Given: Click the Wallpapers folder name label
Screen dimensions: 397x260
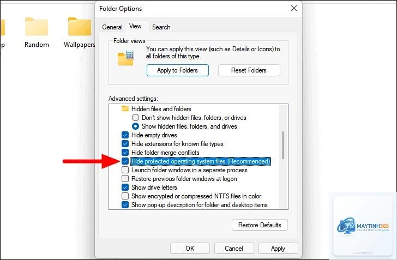Looking at the screenshot, I should pyautogui.click(x=80, y=45).
